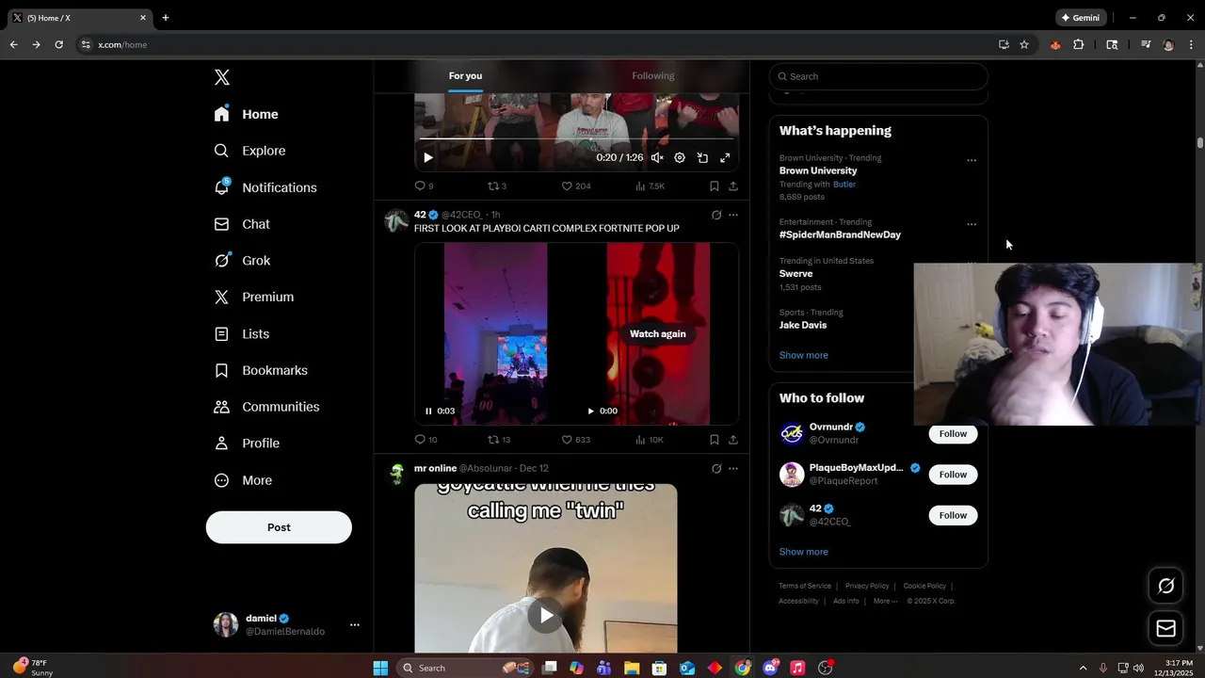Open more options on mr online post
Image resolution: width=1205 pixels, height=678 pixels.
pyautogui.click(x=733, y=468)
